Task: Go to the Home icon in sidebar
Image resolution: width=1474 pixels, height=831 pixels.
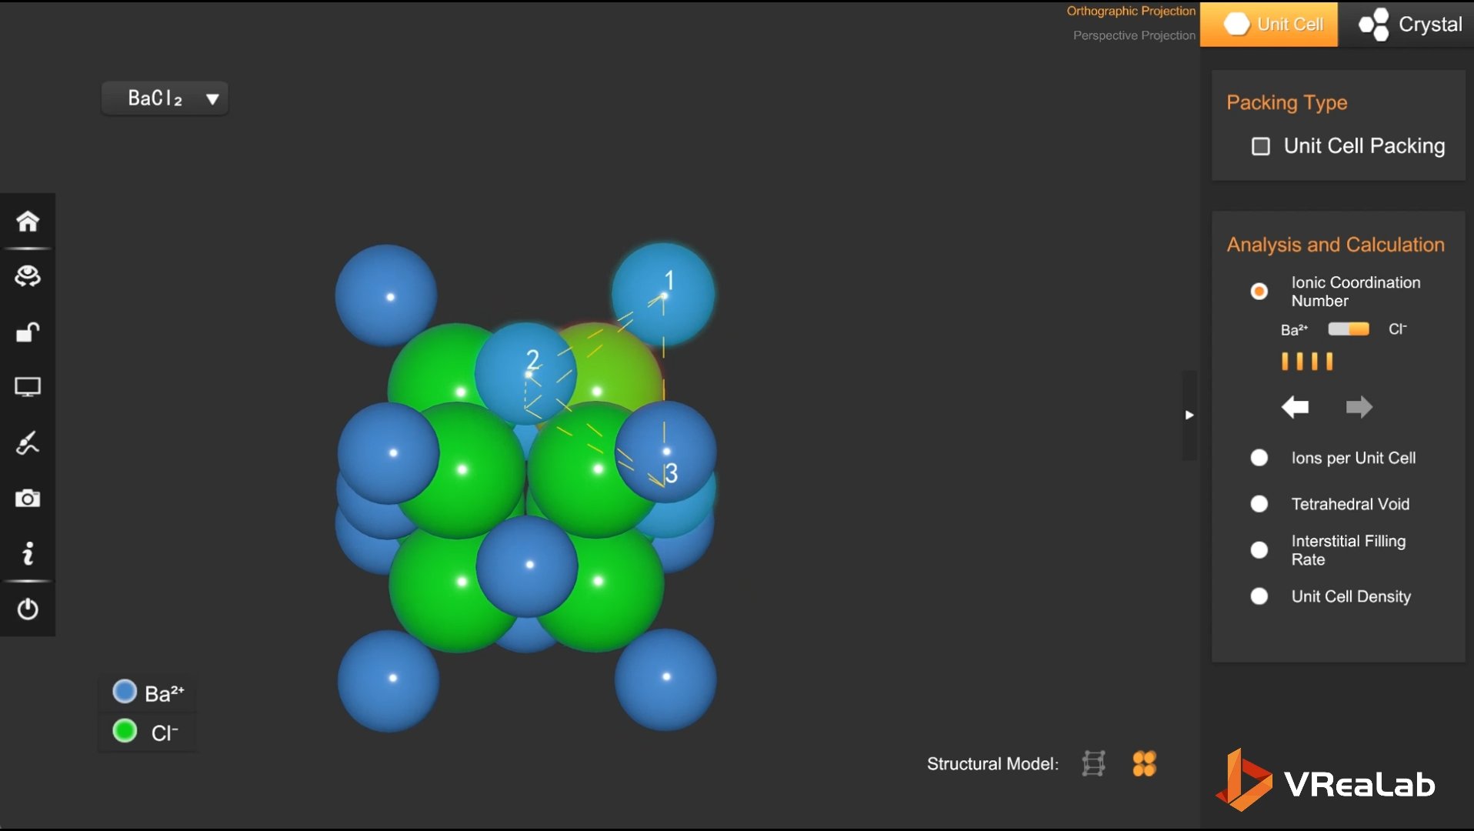Action: [x=28, y=222]
